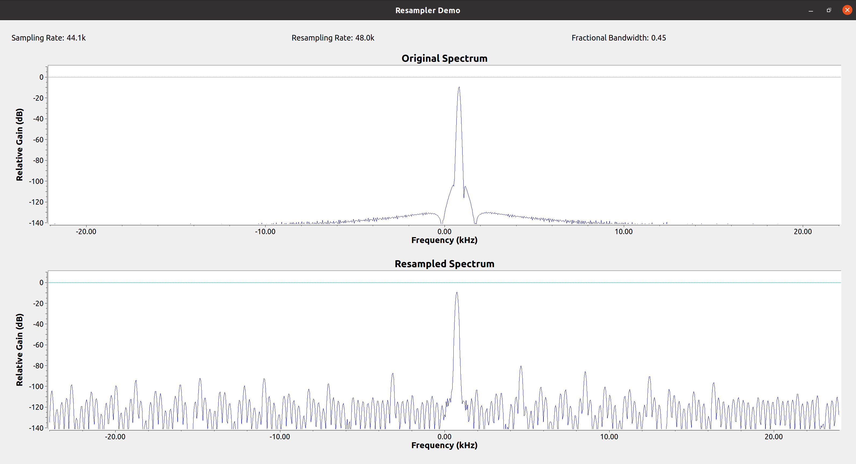Close the Resampler Demo window
Image resolution: width=856 pixels, height=464 pixels.
847,10
